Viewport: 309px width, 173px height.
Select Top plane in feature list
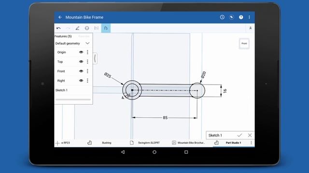click(60, 62)
